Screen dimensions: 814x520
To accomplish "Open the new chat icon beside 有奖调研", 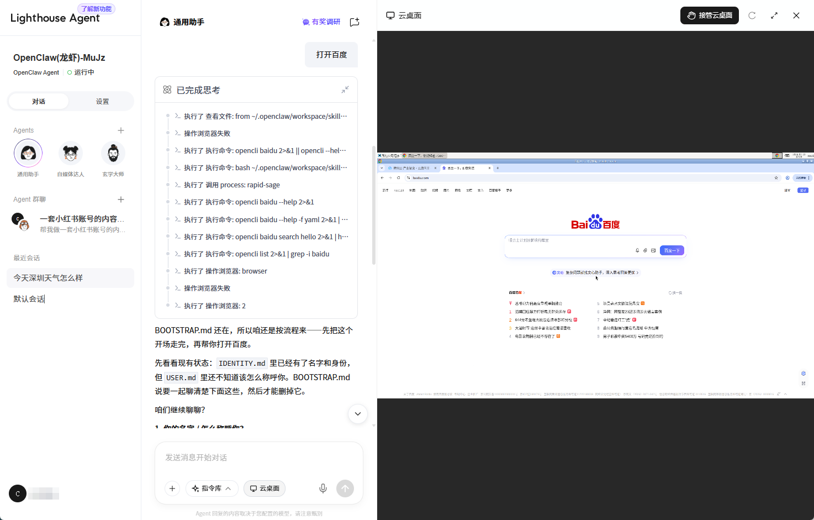I will (x=355, y=22).
